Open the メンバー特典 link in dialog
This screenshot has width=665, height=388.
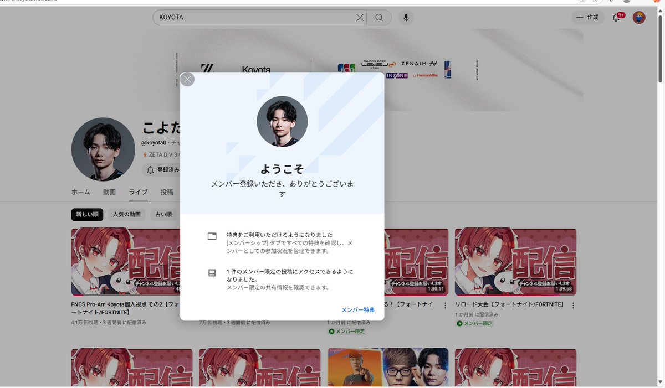click(358, 310)
